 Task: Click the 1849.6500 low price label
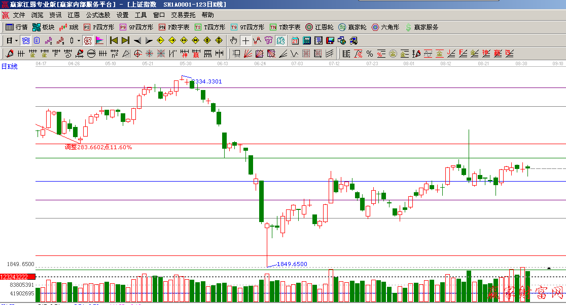pos(292,264)
